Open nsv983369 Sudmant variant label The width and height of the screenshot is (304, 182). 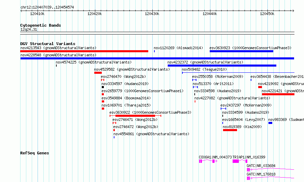286,120
